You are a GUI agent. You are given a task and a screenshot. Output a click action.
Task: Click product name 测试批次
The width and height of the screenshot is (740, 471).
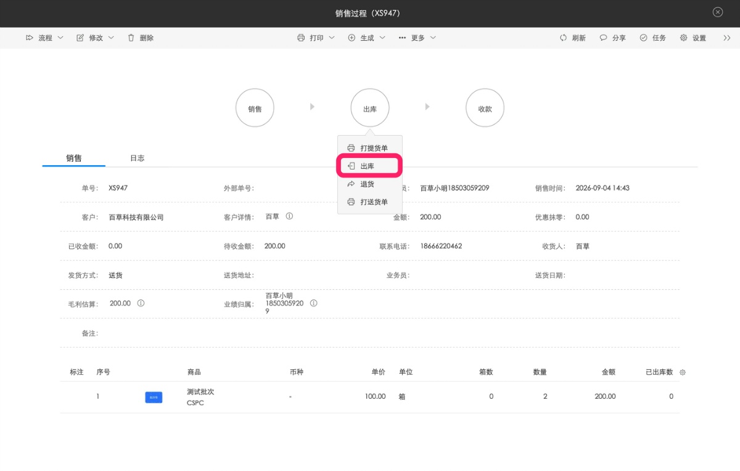200,391
